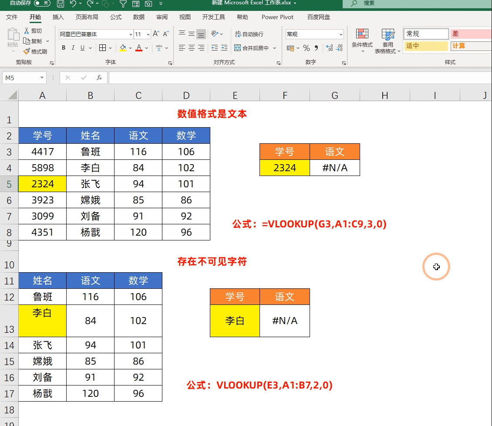Viewport: 492px width, 426px height.
Task: Apply percent style with the % icon
Action: click(x=307, y=48)
